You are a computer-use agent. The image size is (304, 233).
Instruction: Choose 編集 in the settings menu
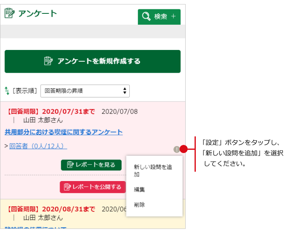pos(139,190)
